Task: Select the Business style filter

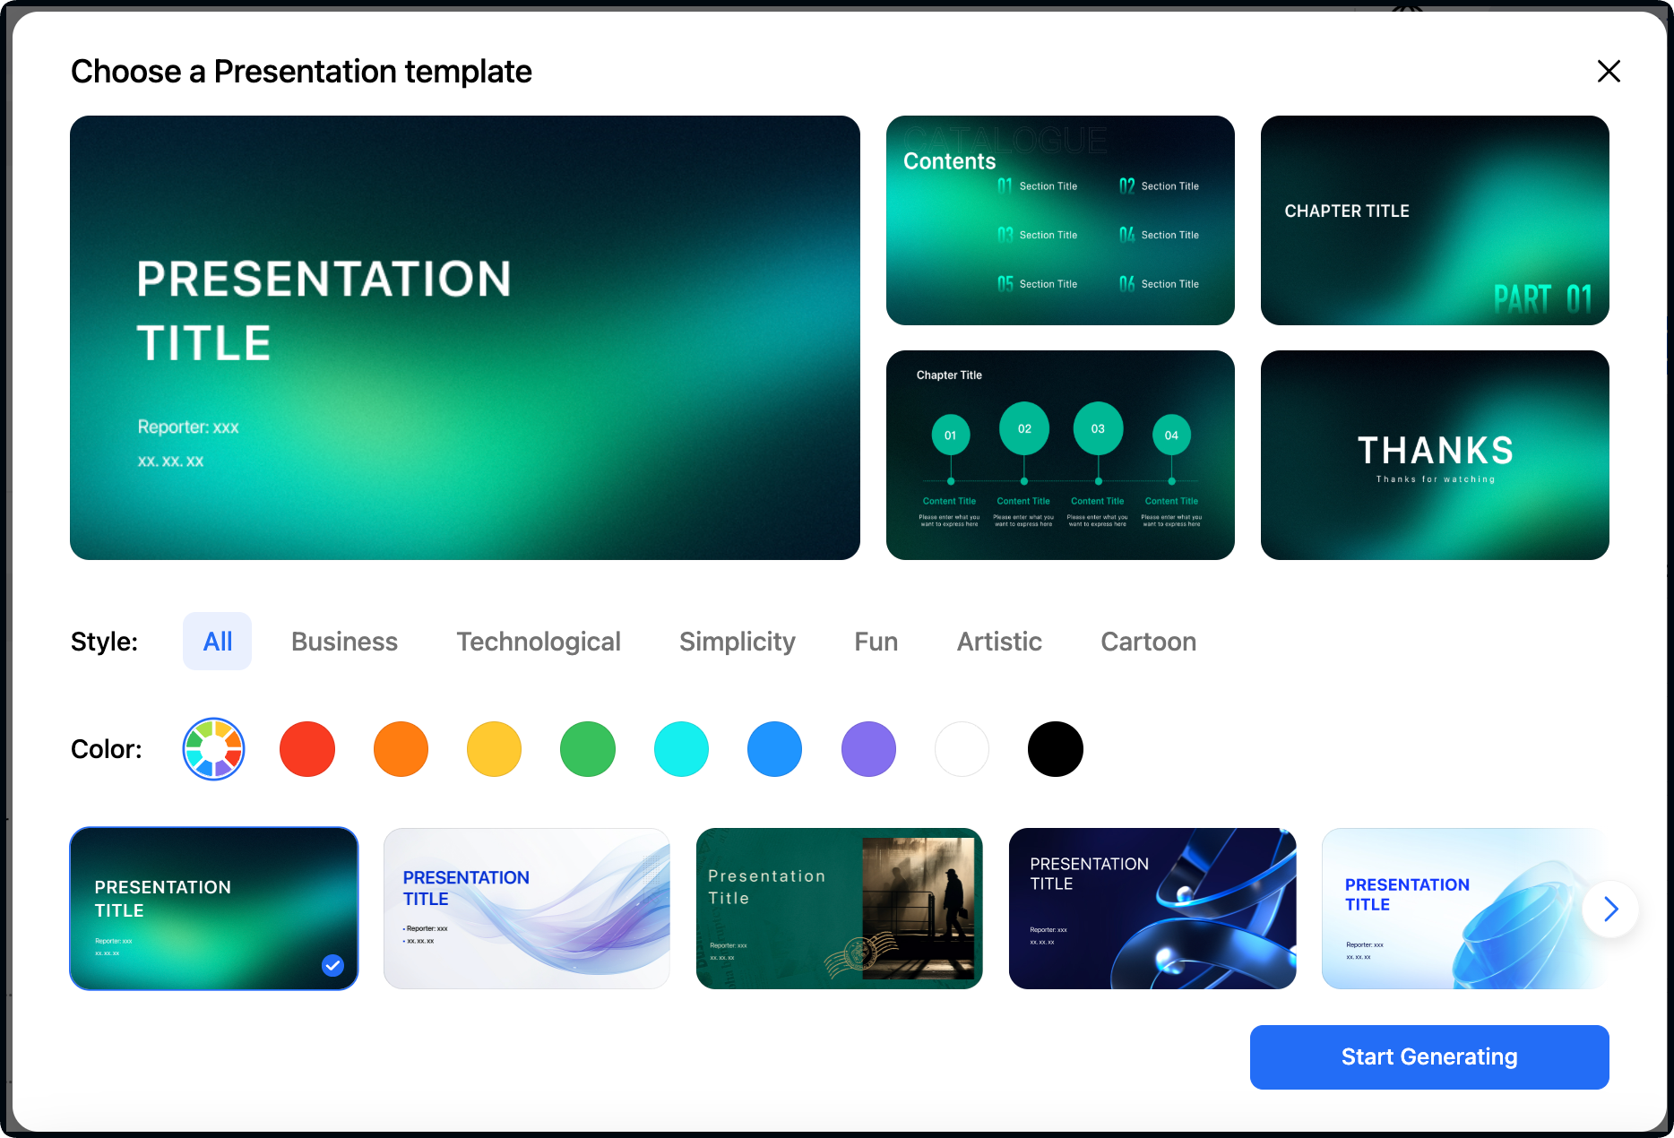Action: click(x=344, y=641)
